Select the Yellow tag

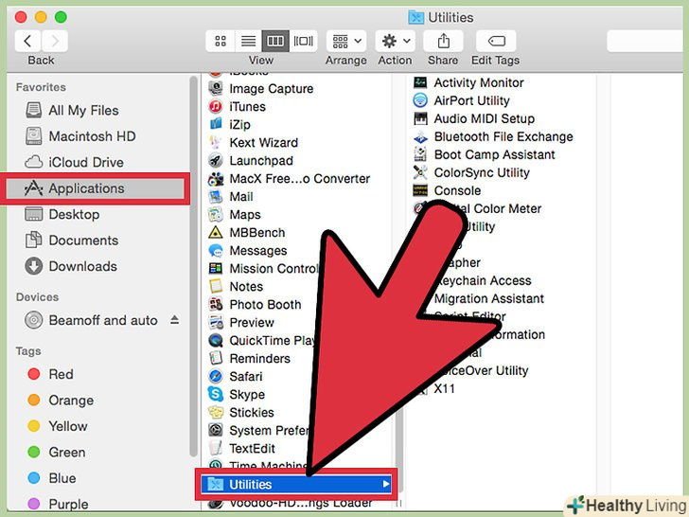58,426
